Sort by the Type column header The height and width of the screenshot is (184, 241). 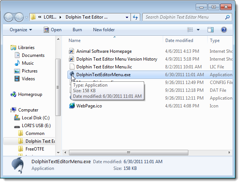coord(215,41)
